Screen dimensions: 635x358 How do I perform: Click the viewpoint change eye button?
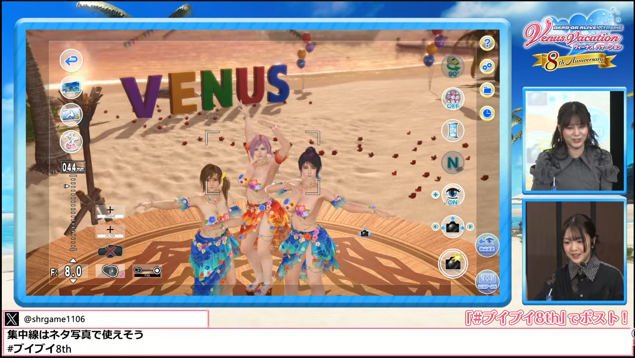click(x=487, y=245)
